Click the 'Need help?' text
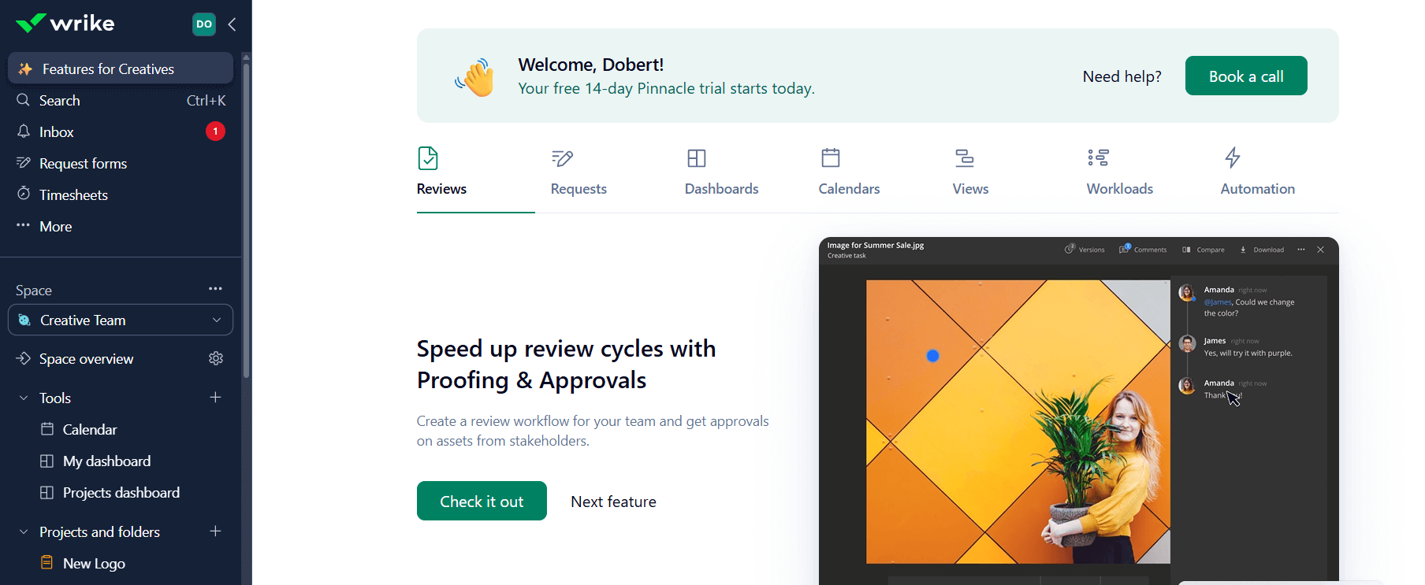The image size is (1425, 585). click(x=1122, y=76)
